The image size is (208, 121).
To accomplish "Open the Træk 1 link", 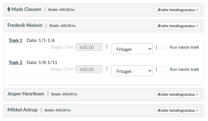I will pyautogui.click(x=15, y=40).
